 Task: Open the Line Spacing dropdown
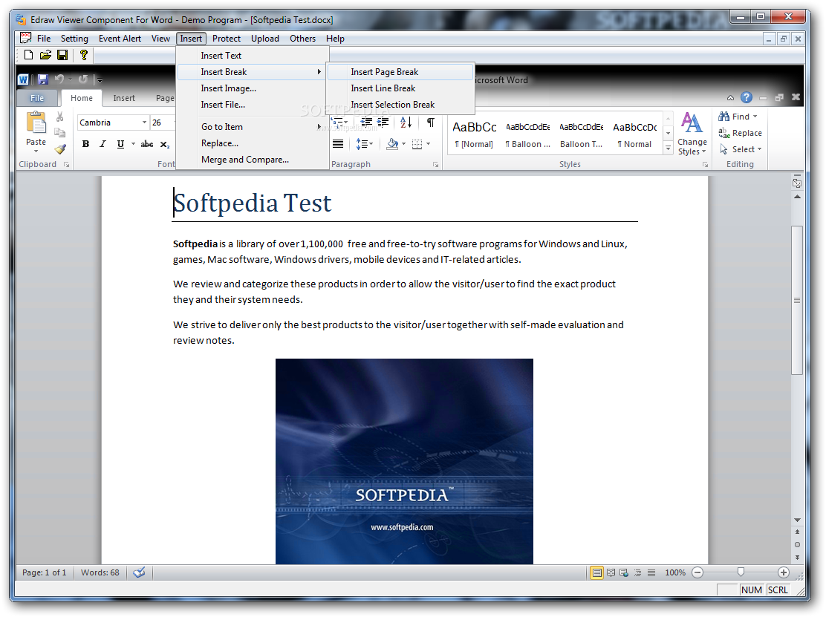(x=365, y=144)
